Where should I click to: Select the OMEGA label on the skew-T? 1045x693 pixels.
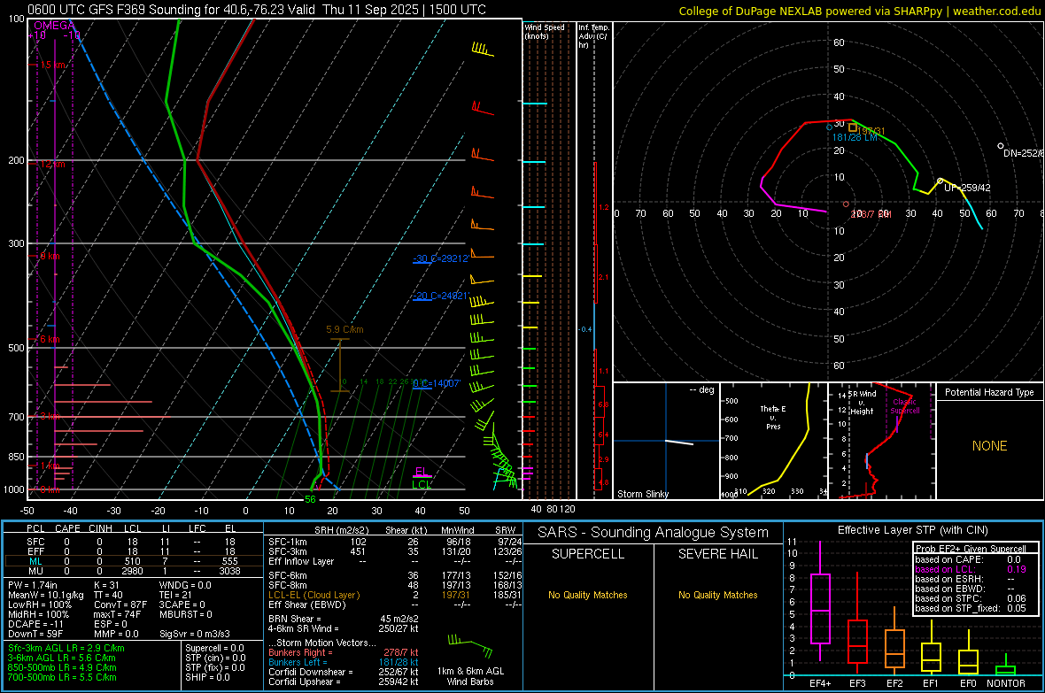54,26
